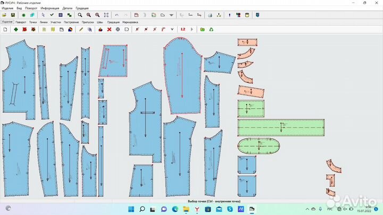The image size is (383, 215).
Task: Click the pencil edit icon
Action: click(81, 30)
